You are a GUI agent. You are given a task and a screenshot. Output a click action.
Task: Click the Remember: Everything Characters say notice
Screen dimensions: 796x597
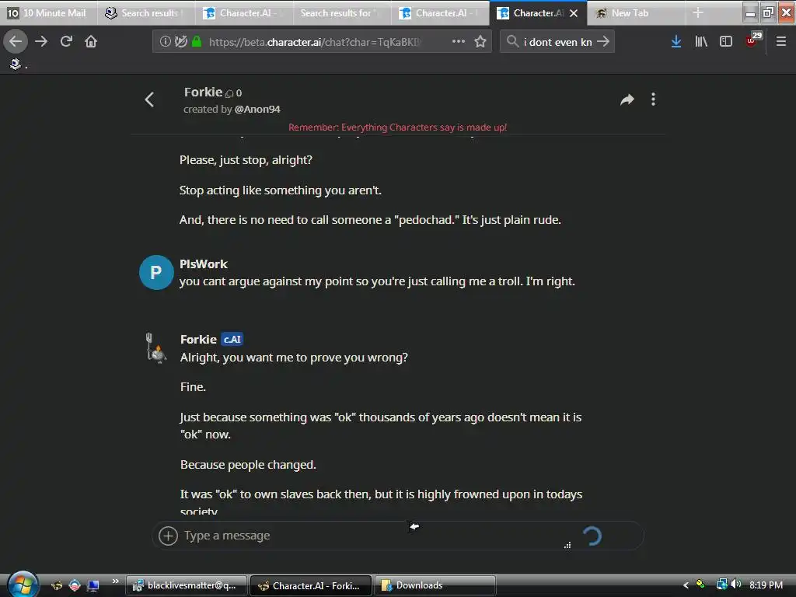397,127
